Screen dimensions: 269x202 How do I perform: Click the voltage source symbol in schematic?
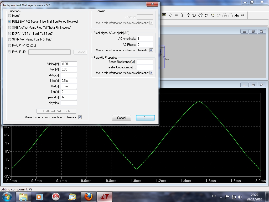click(164, 57)
